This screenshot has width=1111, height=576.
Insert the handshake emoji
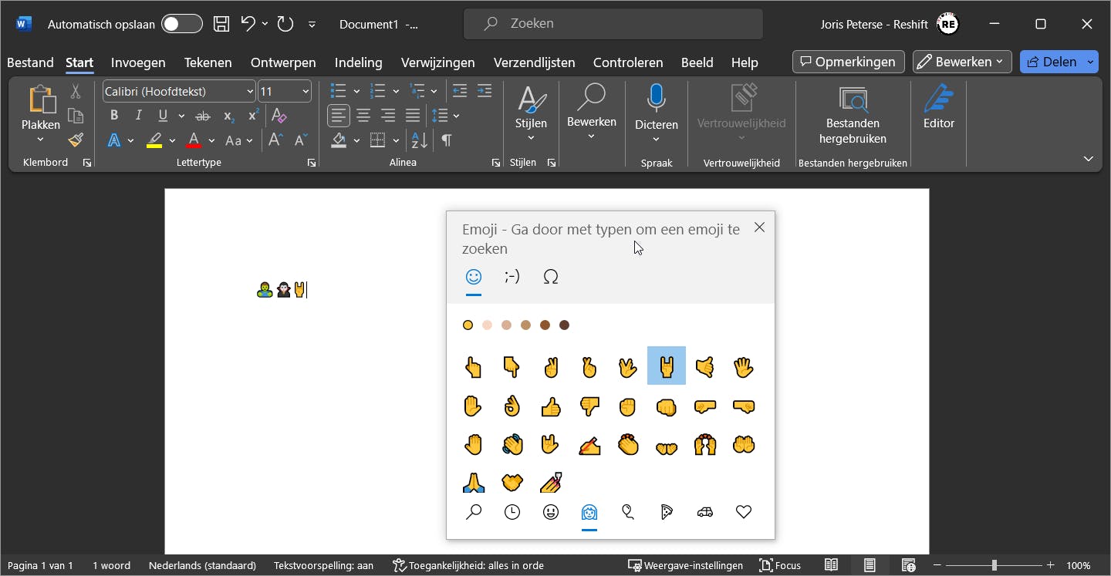(x=512, y=483)
